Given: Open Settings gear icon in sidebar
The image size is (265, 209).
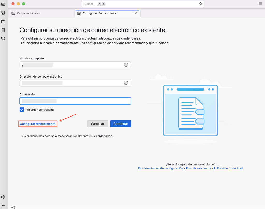Looking at the screenshot, I should click(x=3, y=197).
